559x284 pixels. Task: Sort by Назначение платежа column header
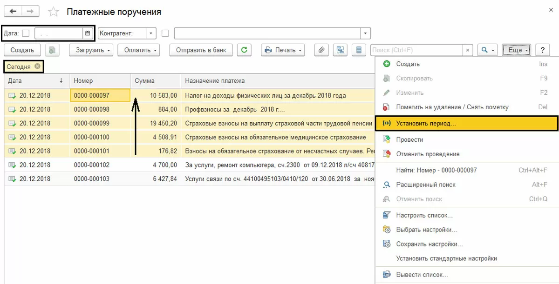[278, 81]
